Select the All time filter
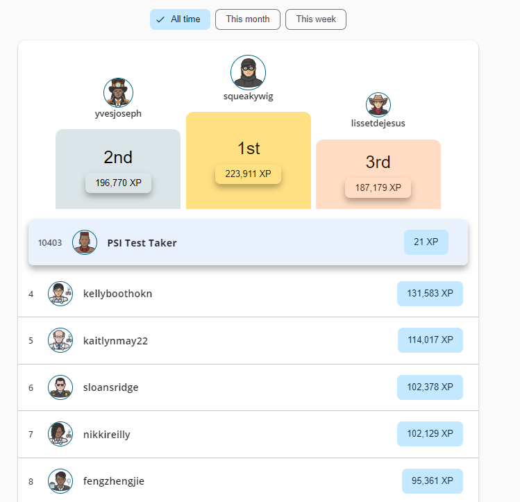Image resolution: width=520 pixels, height=502 pixels. point(180,19)
